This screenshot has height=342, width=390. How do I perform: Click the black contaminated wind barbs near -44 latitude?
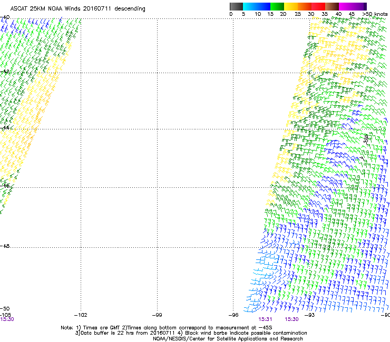coord(366,139)
